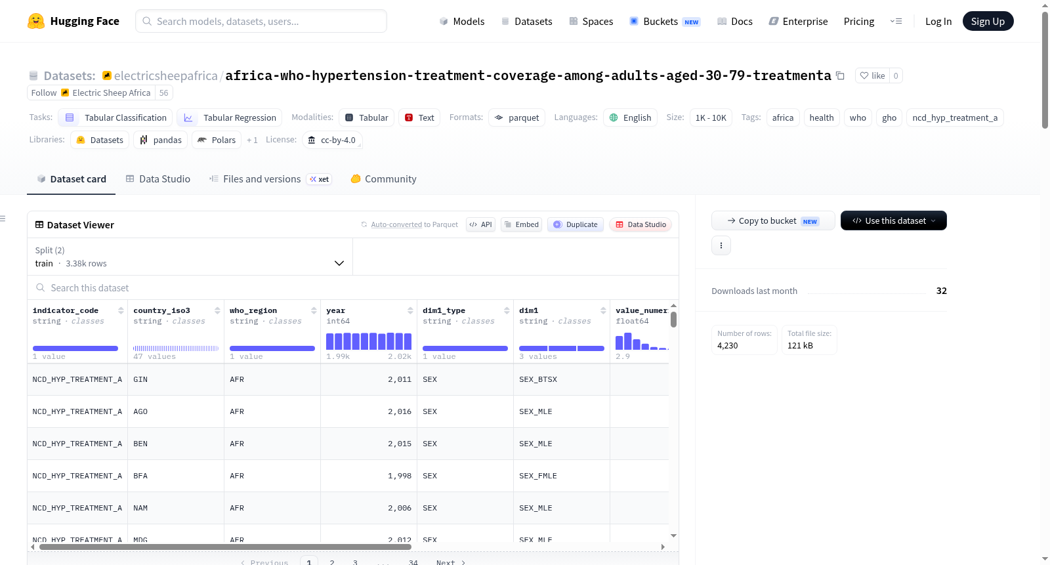Open the Use this dataset dropdown

click(x=893, y=220)
